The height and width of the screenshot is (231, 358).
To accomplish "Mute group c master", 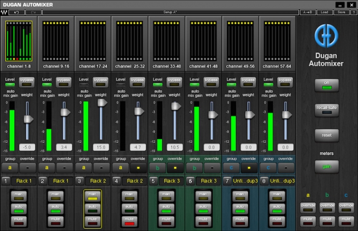I will [346, 221].
